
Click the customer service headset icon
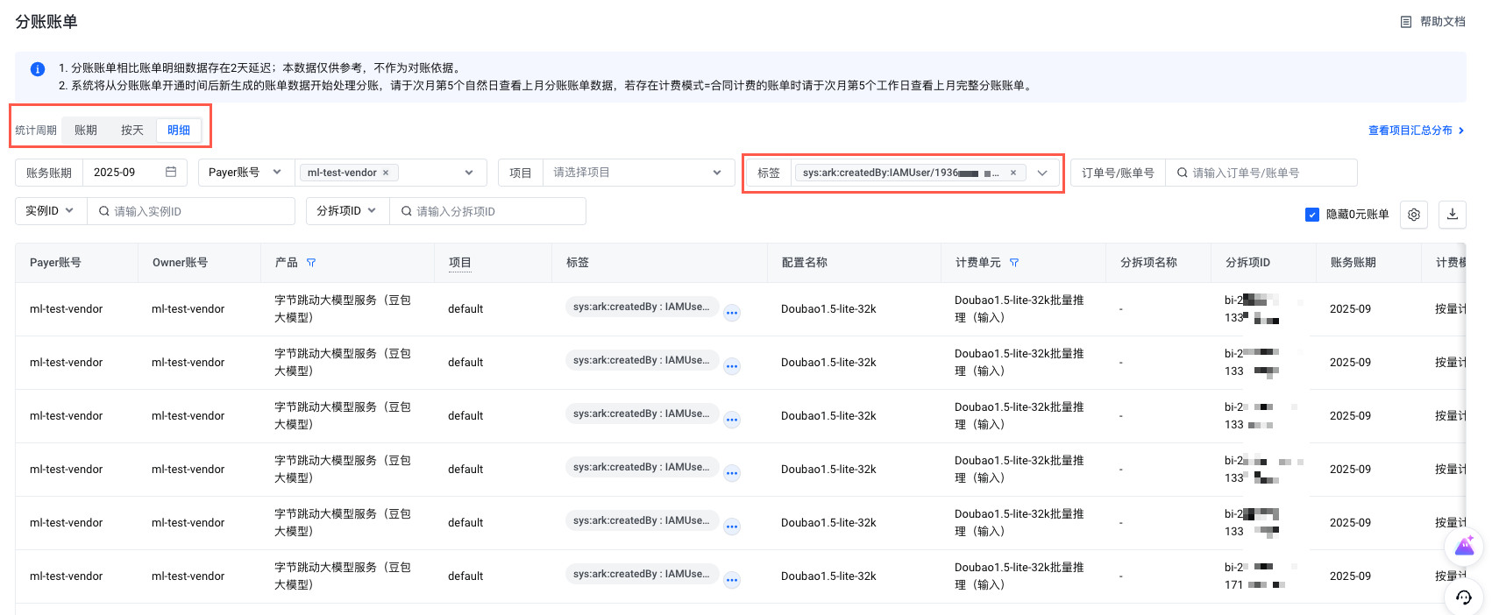pyautogui.click(x=1463, y=597)
